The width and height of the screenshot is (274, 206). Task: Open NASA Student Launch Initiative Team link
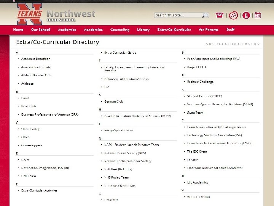(x=131, y=145)
